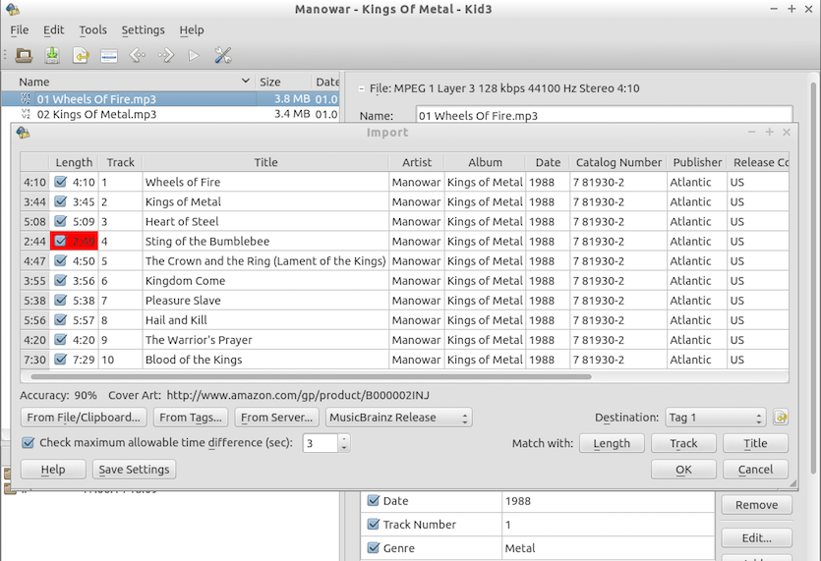This screenshot has height=561, width=821.
Task: Collapse the File info section expander
Action: coord(361,89)
